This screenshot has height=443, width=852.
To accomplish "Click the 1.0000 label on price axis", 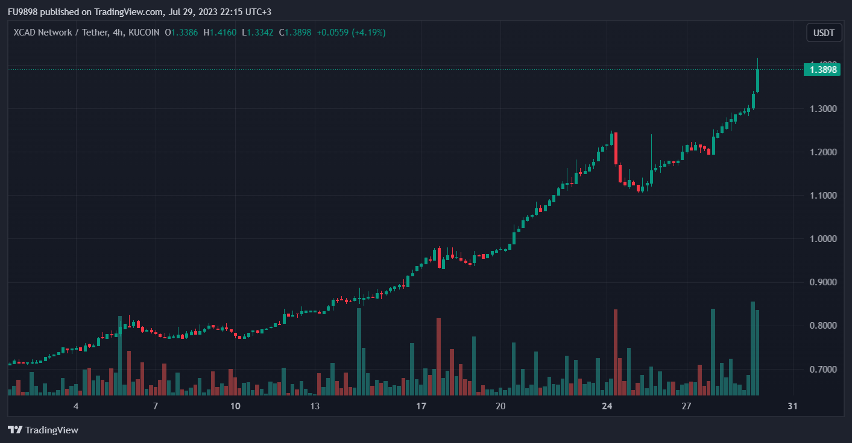I will pos(823,239).
